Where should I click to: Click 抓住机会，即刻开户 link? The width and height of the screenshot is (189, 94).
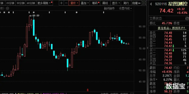172,28
